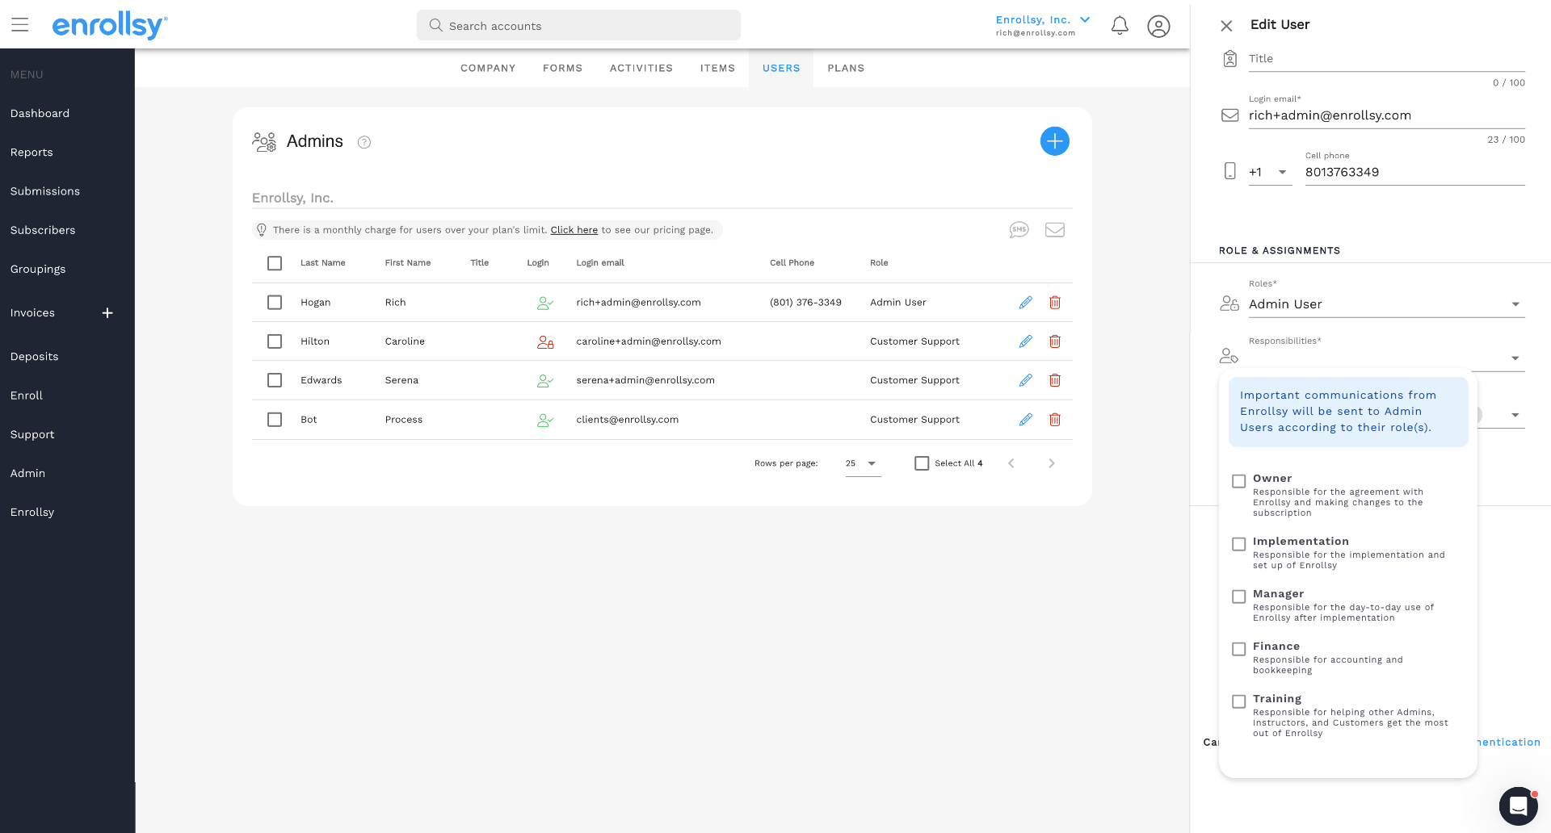Edit Caroline Hilton with pencil icon

click(x=1025, y=341)
